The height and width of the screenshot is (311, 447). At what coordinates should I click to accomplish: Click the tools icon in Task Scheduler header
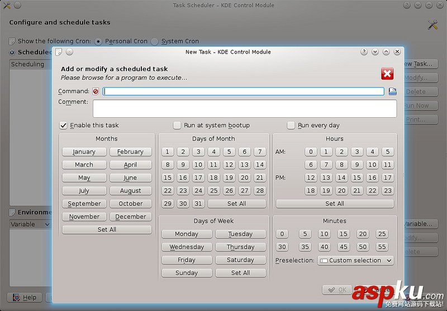(432, 25)
